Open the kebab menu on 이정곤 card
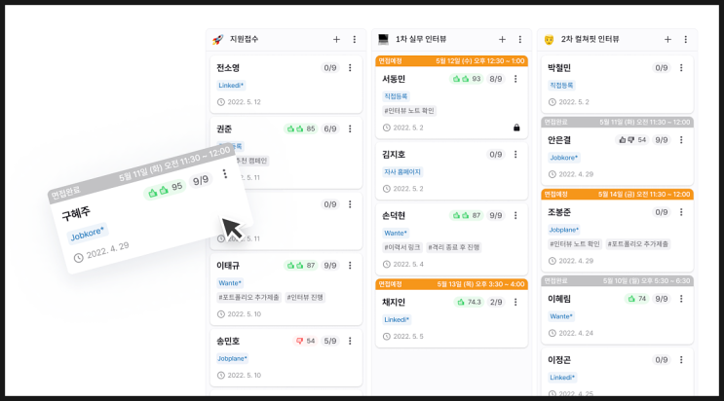Viewport: 724px width, 401px height. pyautogui.click(x=681, y=360)
